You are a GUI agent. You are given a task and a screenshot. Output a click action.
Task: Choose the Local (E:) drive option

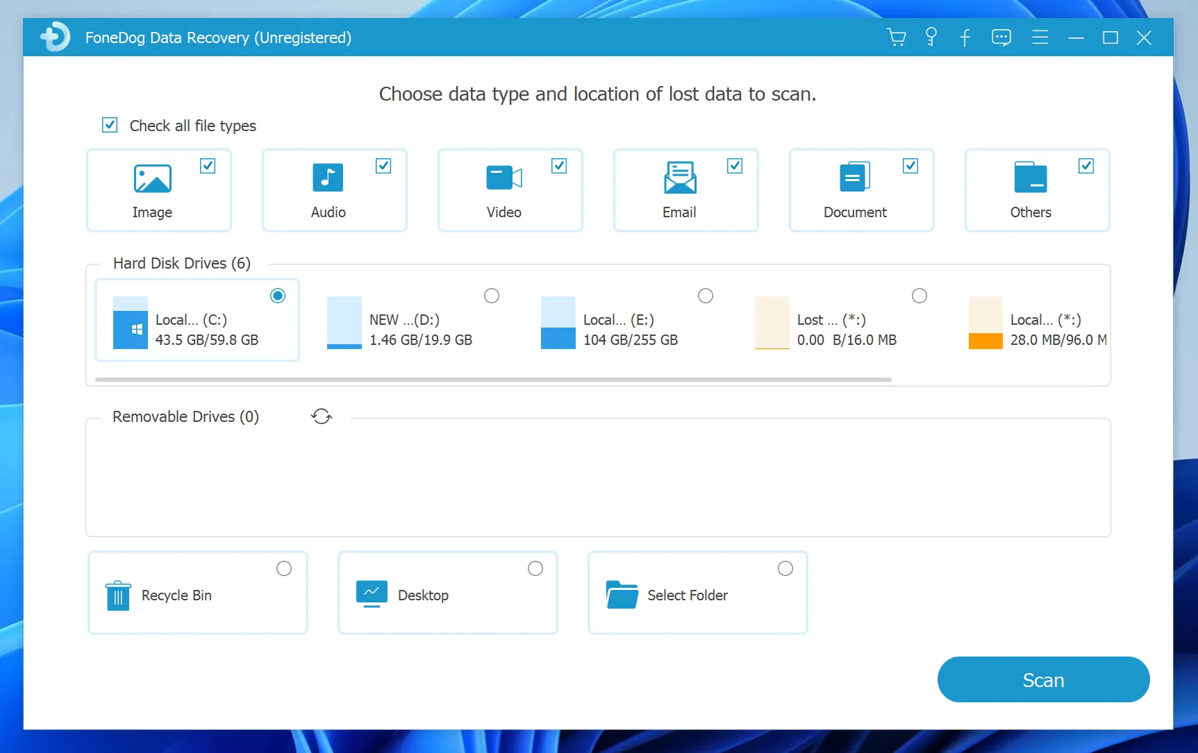[706, 296]
